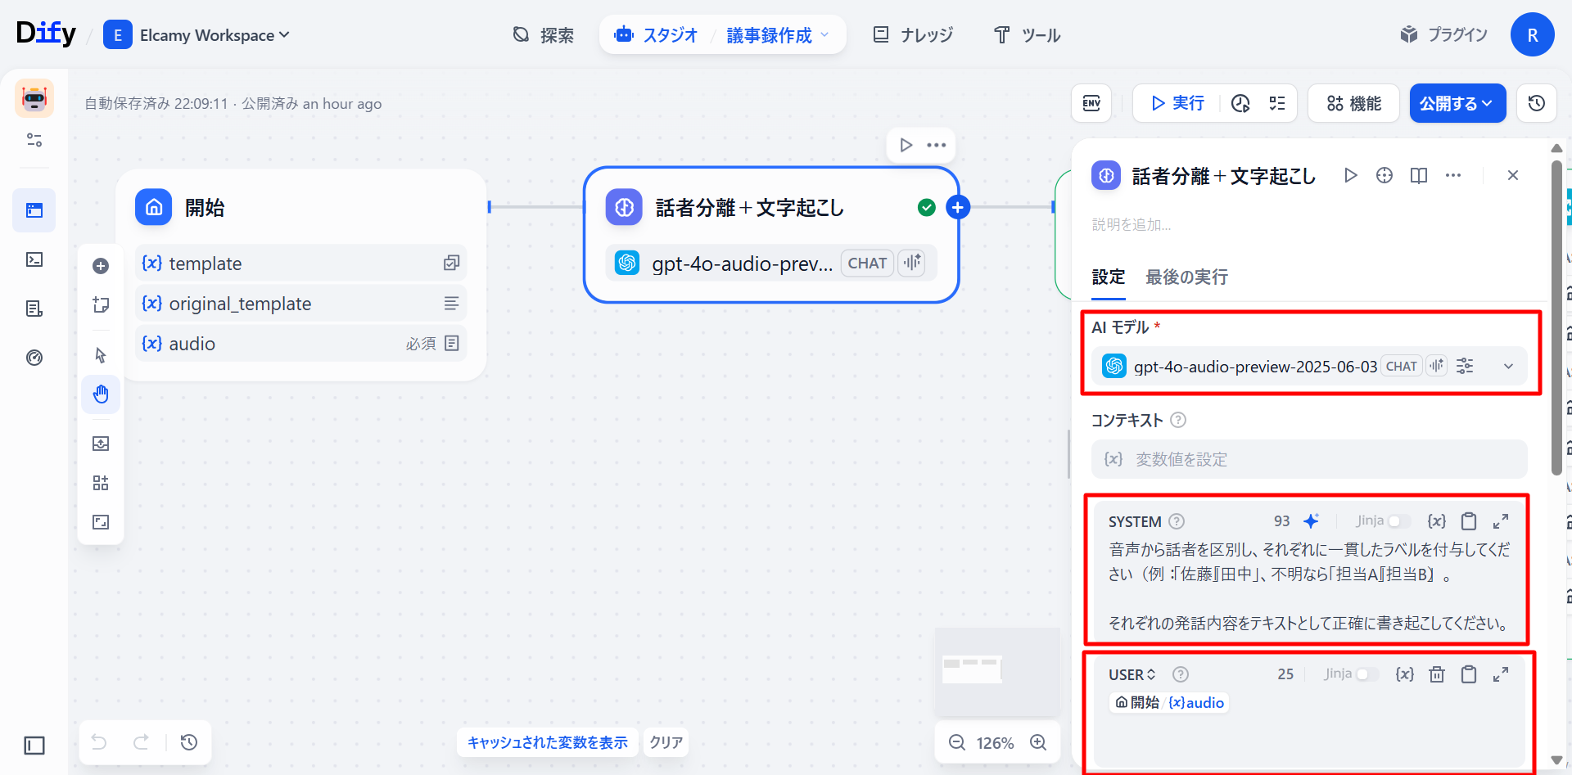Select the hand pan tool
This screenshot has width=1572, height=775.
pyautogui.click(x=101, y=394)
